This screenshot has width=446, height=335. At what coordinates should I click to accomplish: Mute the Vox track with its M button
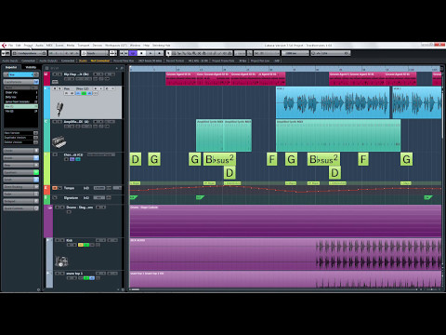55,88
